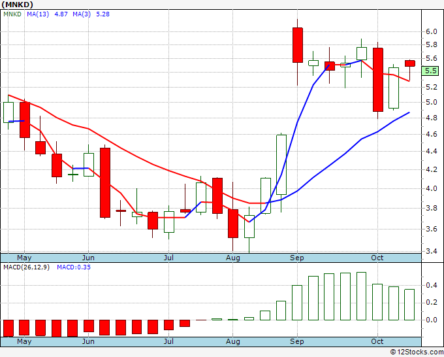Select the MA(3) value 5.28

pyautogui.click(x=103, y=14)
